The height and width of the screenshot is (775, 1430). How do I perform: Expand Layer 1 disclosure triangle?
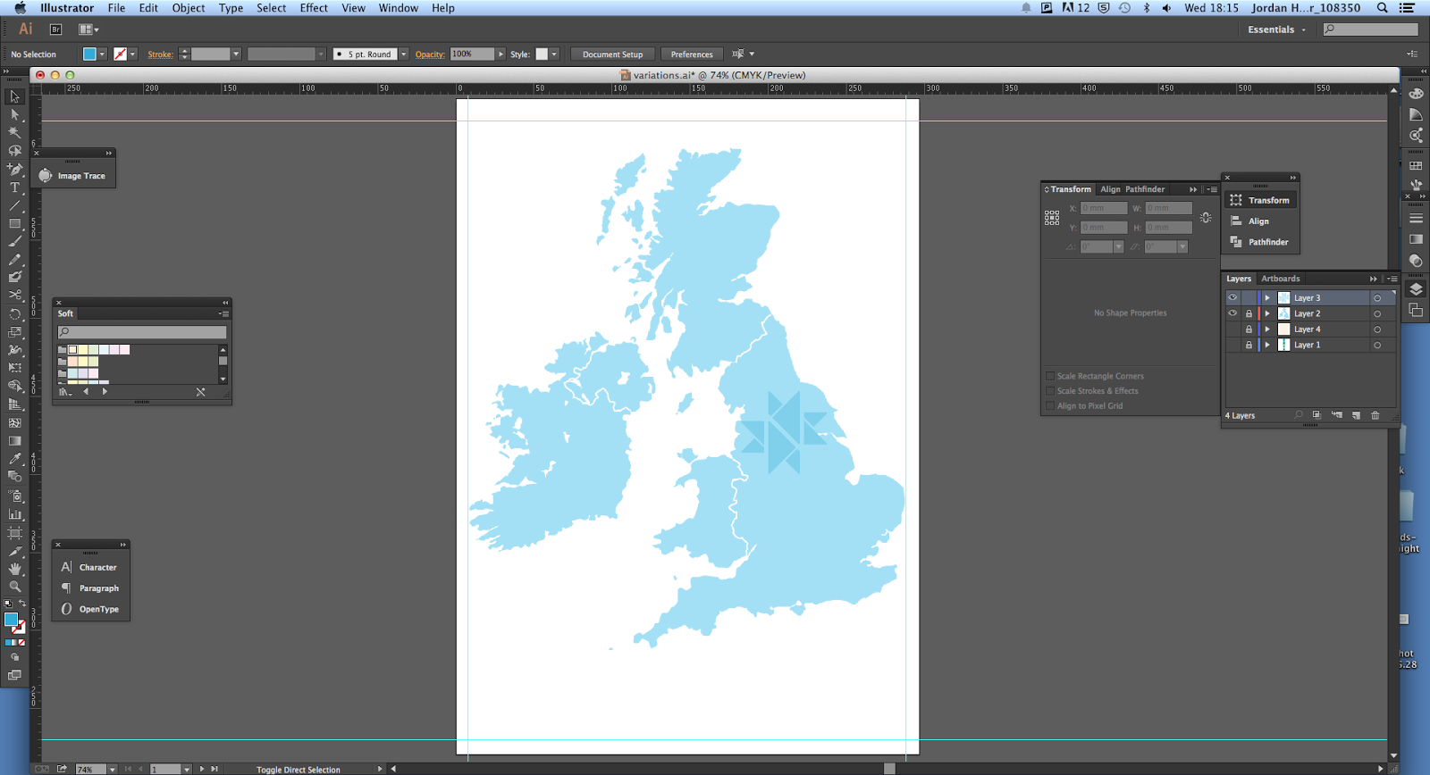click(1267, 345)
